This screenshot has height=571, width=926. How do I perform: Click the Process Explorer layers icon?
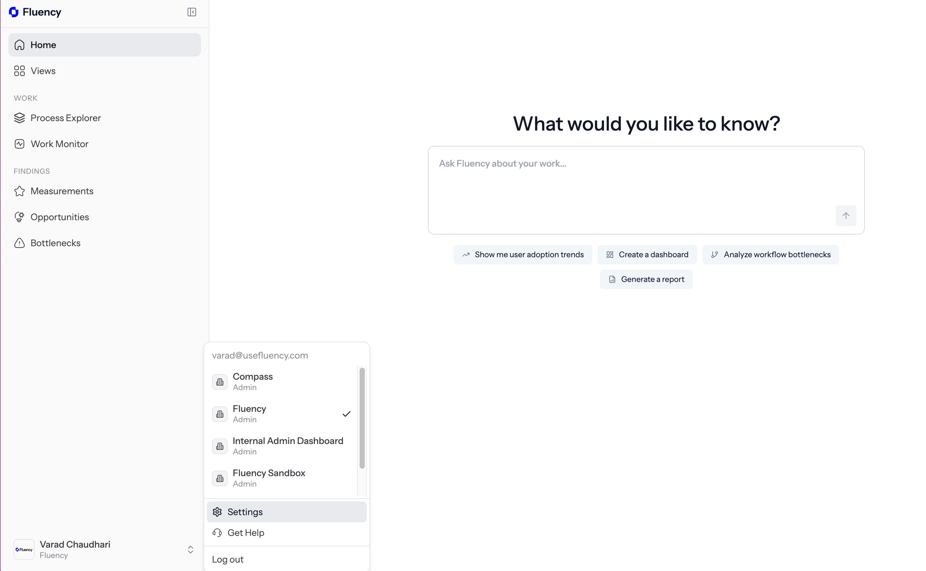click(19, 118)
